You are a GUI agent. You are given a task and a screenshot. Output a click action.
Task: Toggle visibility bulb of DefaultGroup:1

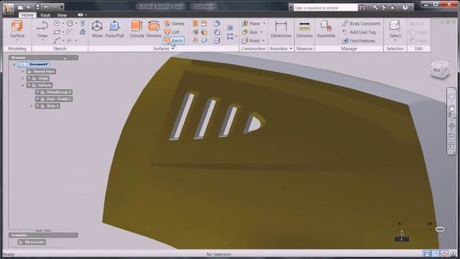coord(37,92)
